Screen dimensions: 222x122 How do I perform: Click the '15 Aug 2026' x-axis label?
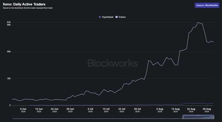tap(175, 110)
